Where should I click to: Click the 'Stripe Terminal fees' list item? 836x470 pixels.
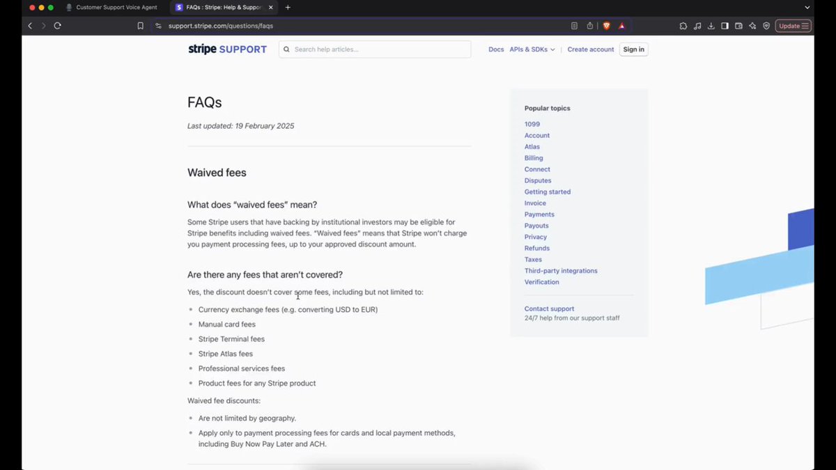point(232,339)
